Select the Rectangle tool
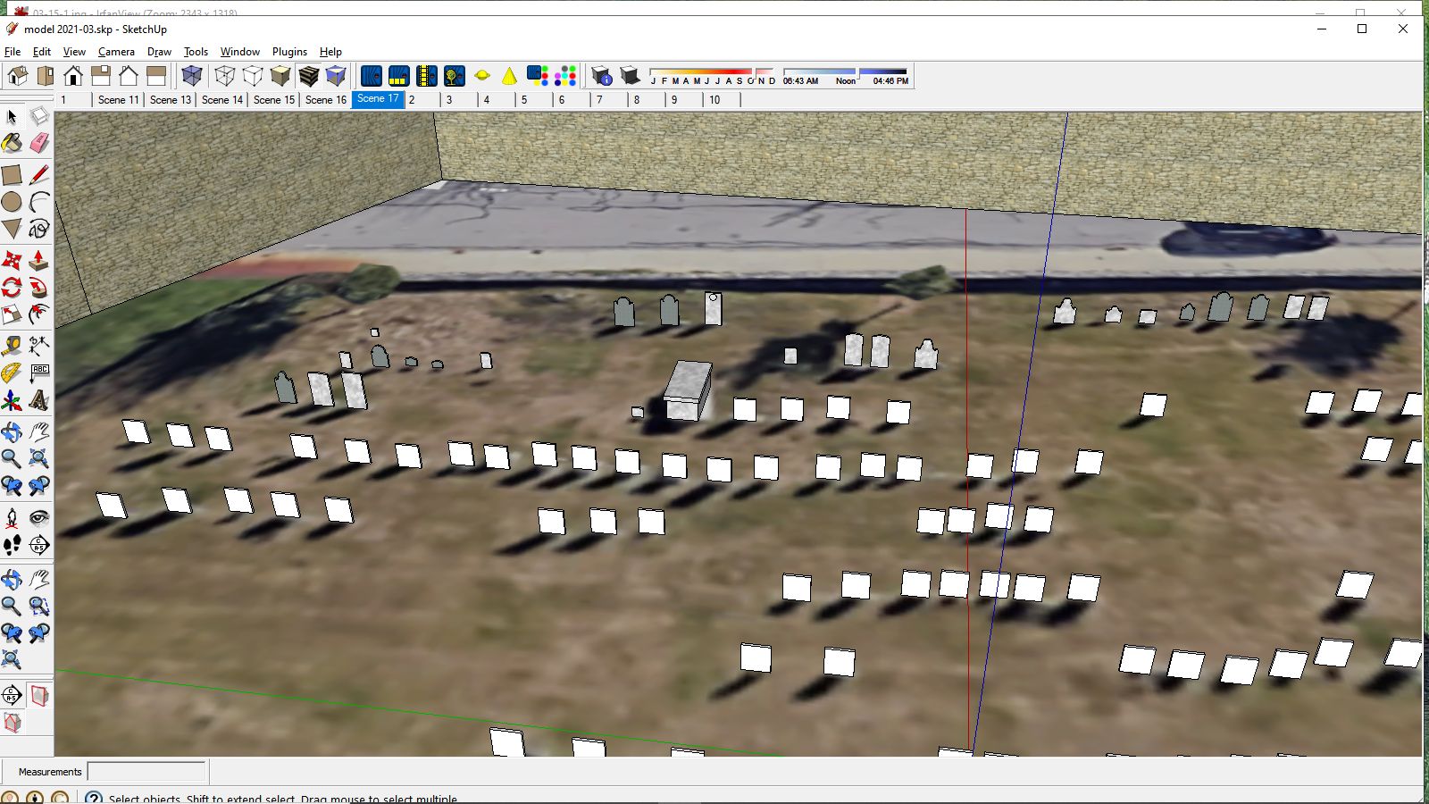The width and height of the screenshot is (1429, 804). (13, 175)
